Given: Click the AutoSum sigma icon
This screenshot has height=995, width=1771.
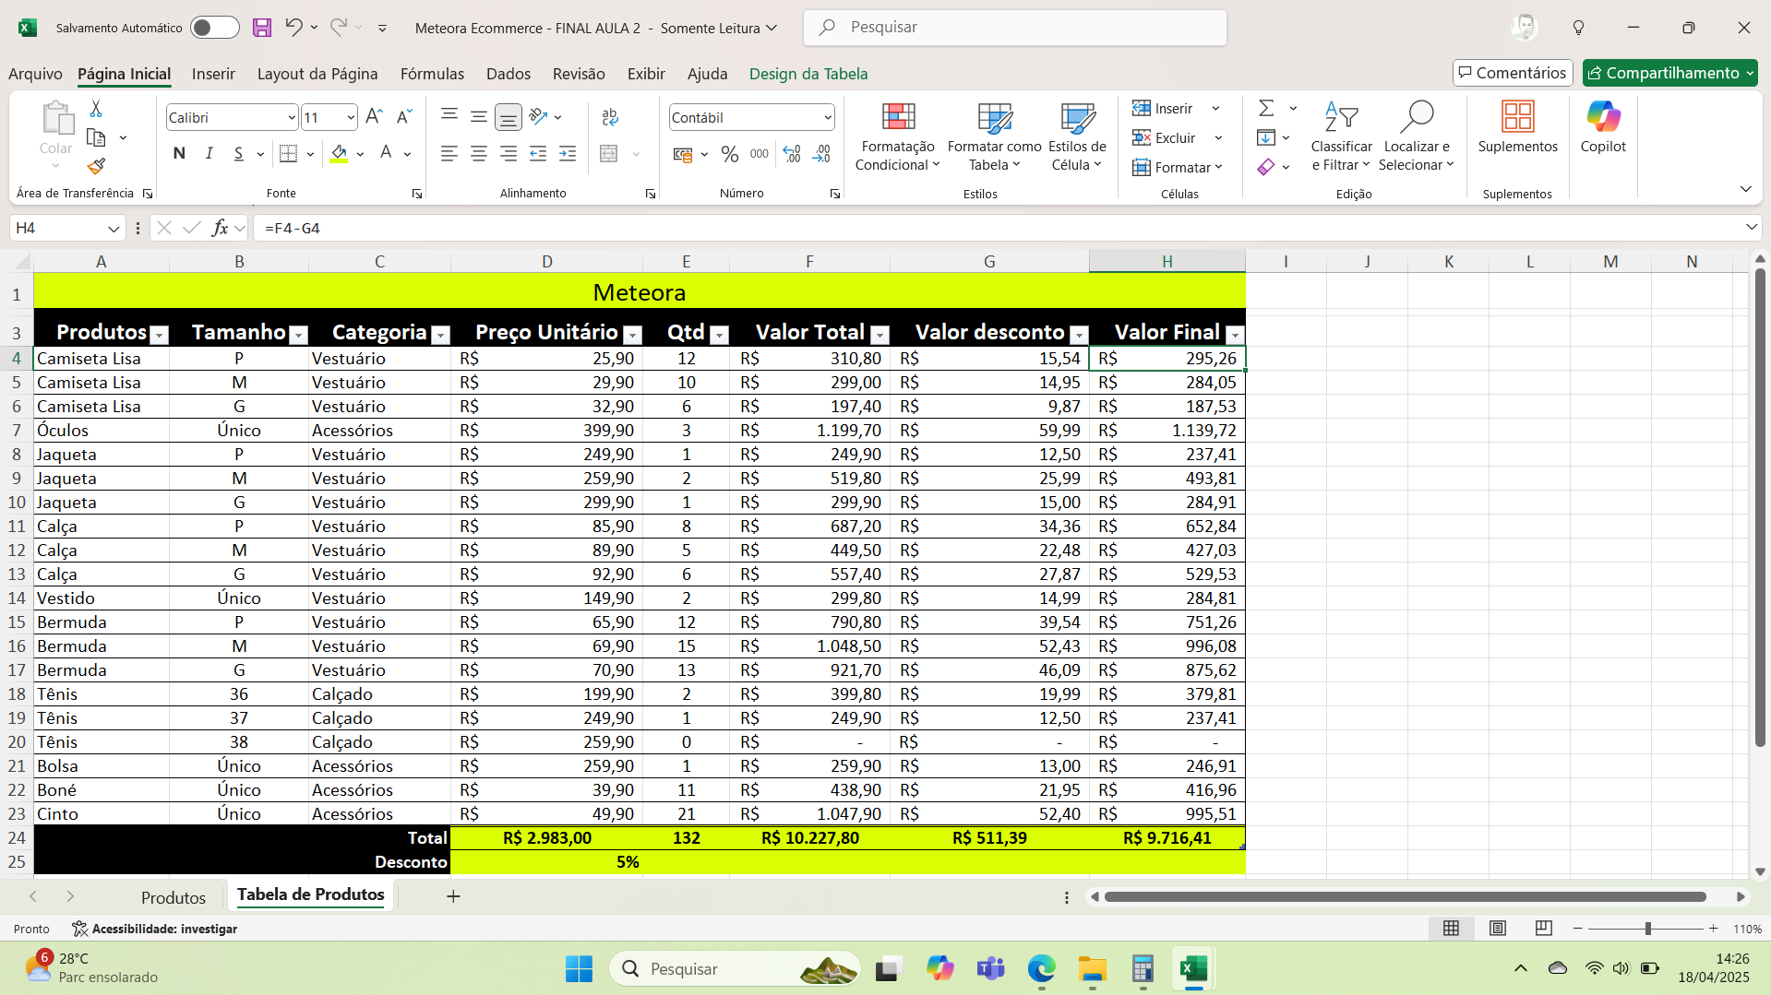Looking at the screenshot, I should 1266,109.
